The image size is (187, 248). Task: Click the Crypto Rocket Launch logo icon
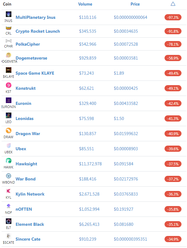tap(9, 28)
